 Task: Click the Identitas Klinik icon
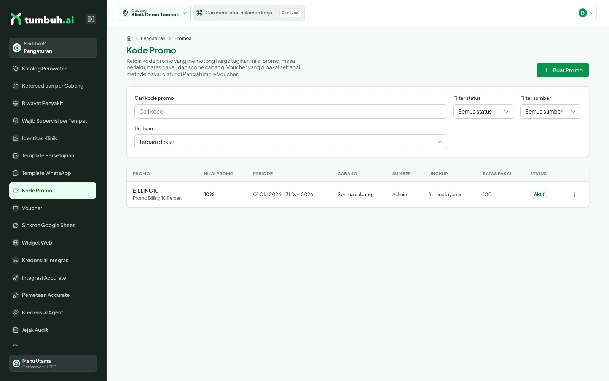coord(16,138)
